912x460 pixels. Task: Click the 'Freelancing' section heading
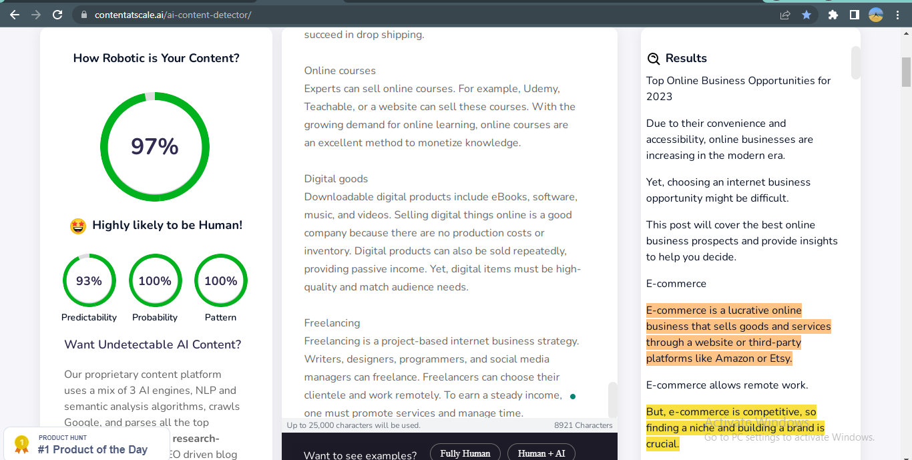pos(332,323)
